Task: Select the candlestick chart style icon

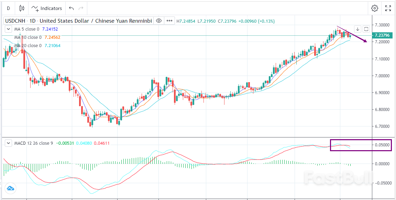Action: pos(21,8)
